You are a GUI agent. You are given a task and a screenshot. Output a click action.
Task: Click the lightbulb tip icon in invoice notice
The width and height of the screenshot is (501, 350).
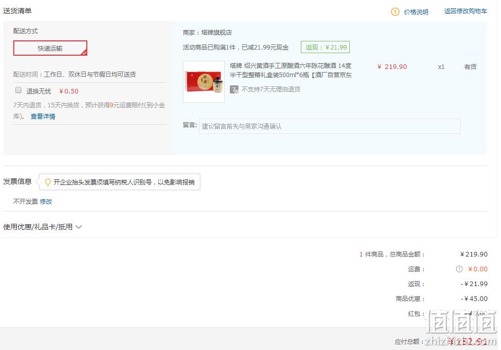click(47, 182)
